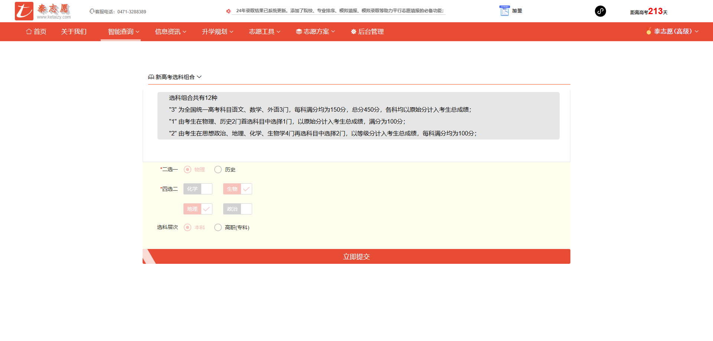The height and width of the screenshot is (341, 713).
Task: Select the 高职(专科) radio option
Action: point(218,227)
